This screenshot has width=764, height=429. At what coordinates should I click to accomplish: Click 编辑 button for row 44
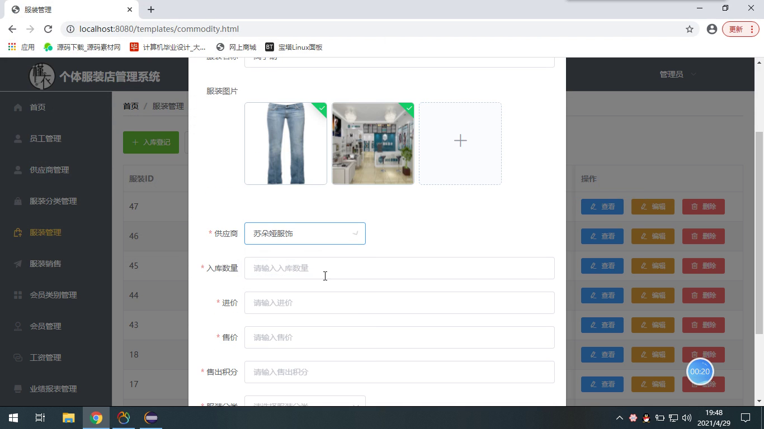click(x=653, y=295)
